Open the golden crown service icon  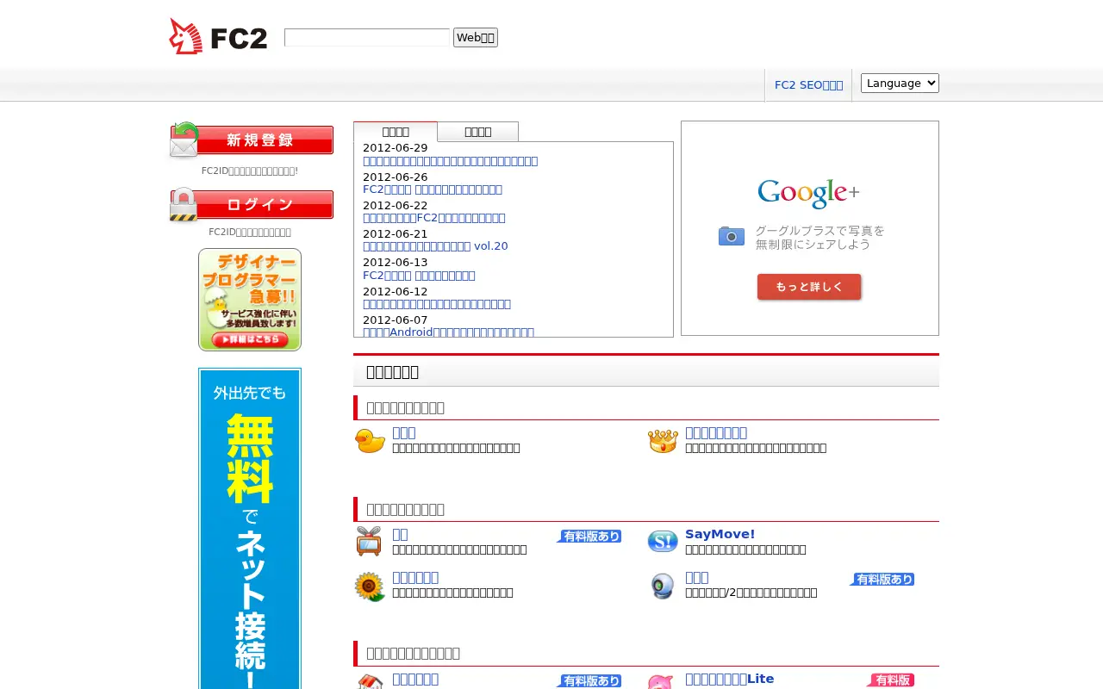663,440
